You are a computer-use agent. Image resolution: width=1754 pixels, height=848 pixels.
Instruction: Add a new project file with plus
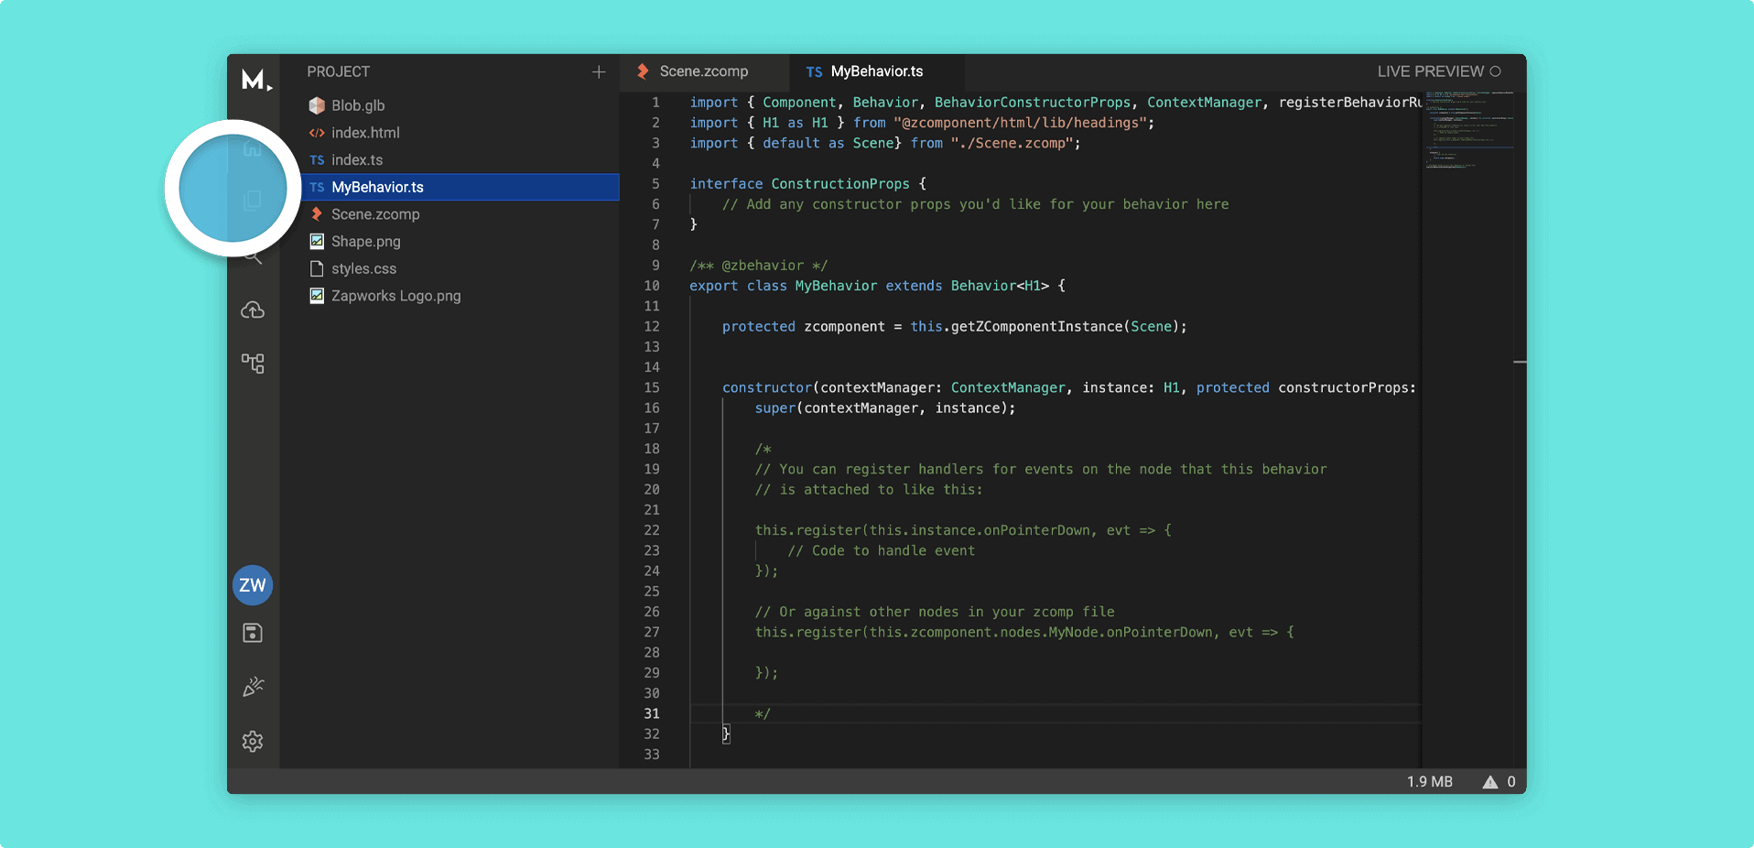point(599,71)
